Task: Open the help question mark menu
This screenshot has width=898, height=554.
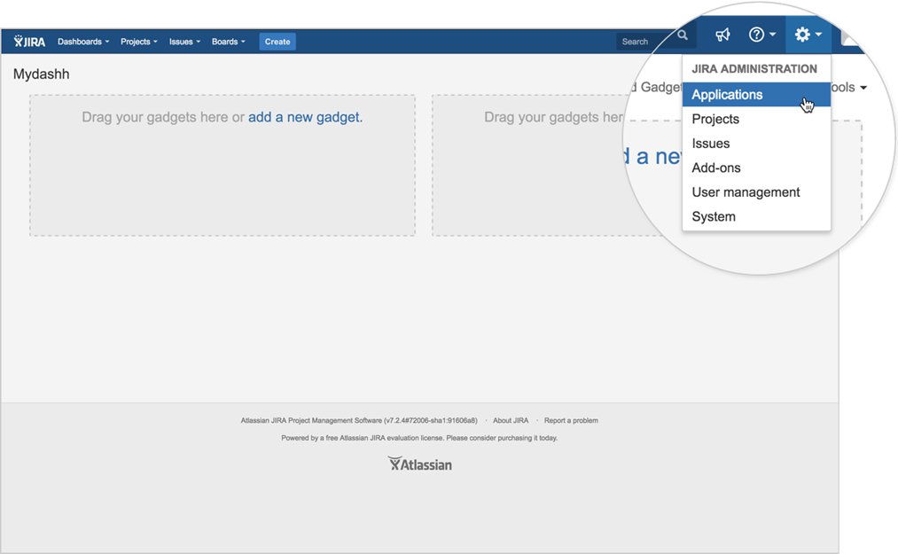Action: pyautogui.click(x=761, y=35)
